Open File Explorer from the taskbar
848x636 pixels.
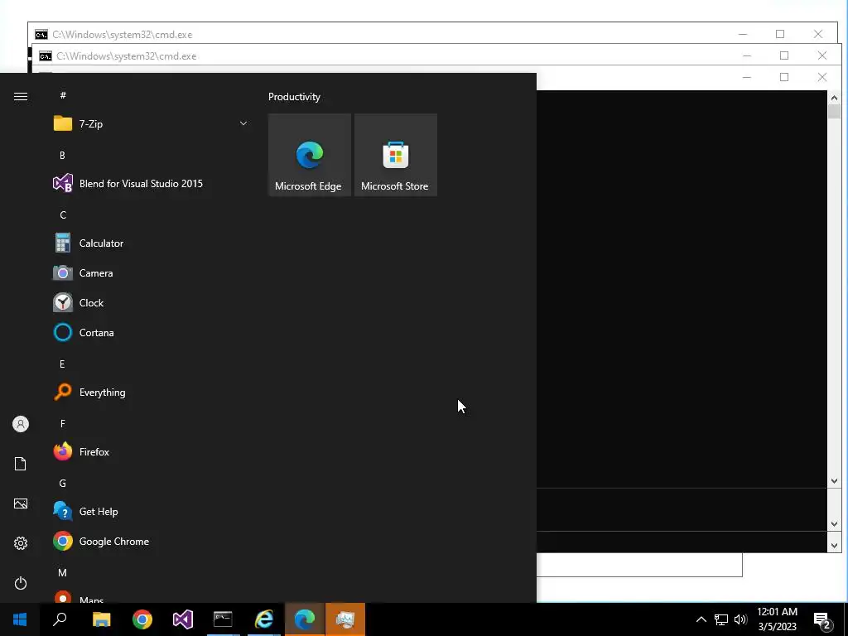(x=101, y=619)
